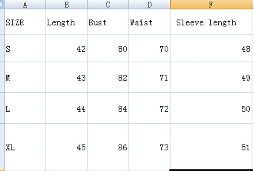
Task: Select column A header
Action: [25, 4]
